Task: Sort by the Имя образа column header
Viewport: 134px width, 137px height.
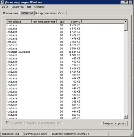Action: click(x=19, y=22)
